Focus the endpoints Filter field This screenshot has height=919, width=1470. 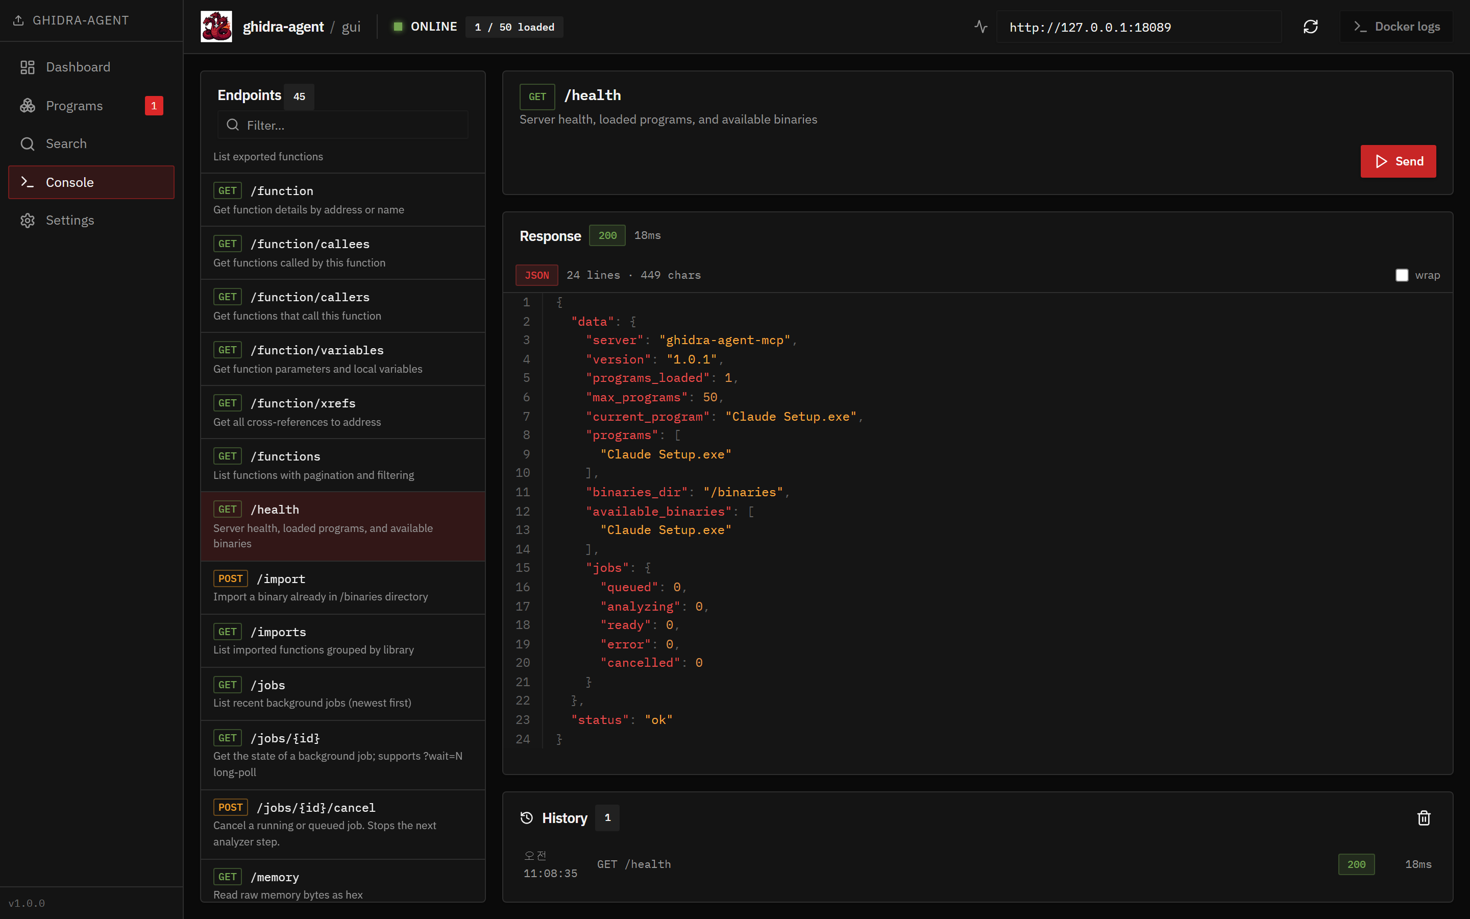tap(352, 125)
